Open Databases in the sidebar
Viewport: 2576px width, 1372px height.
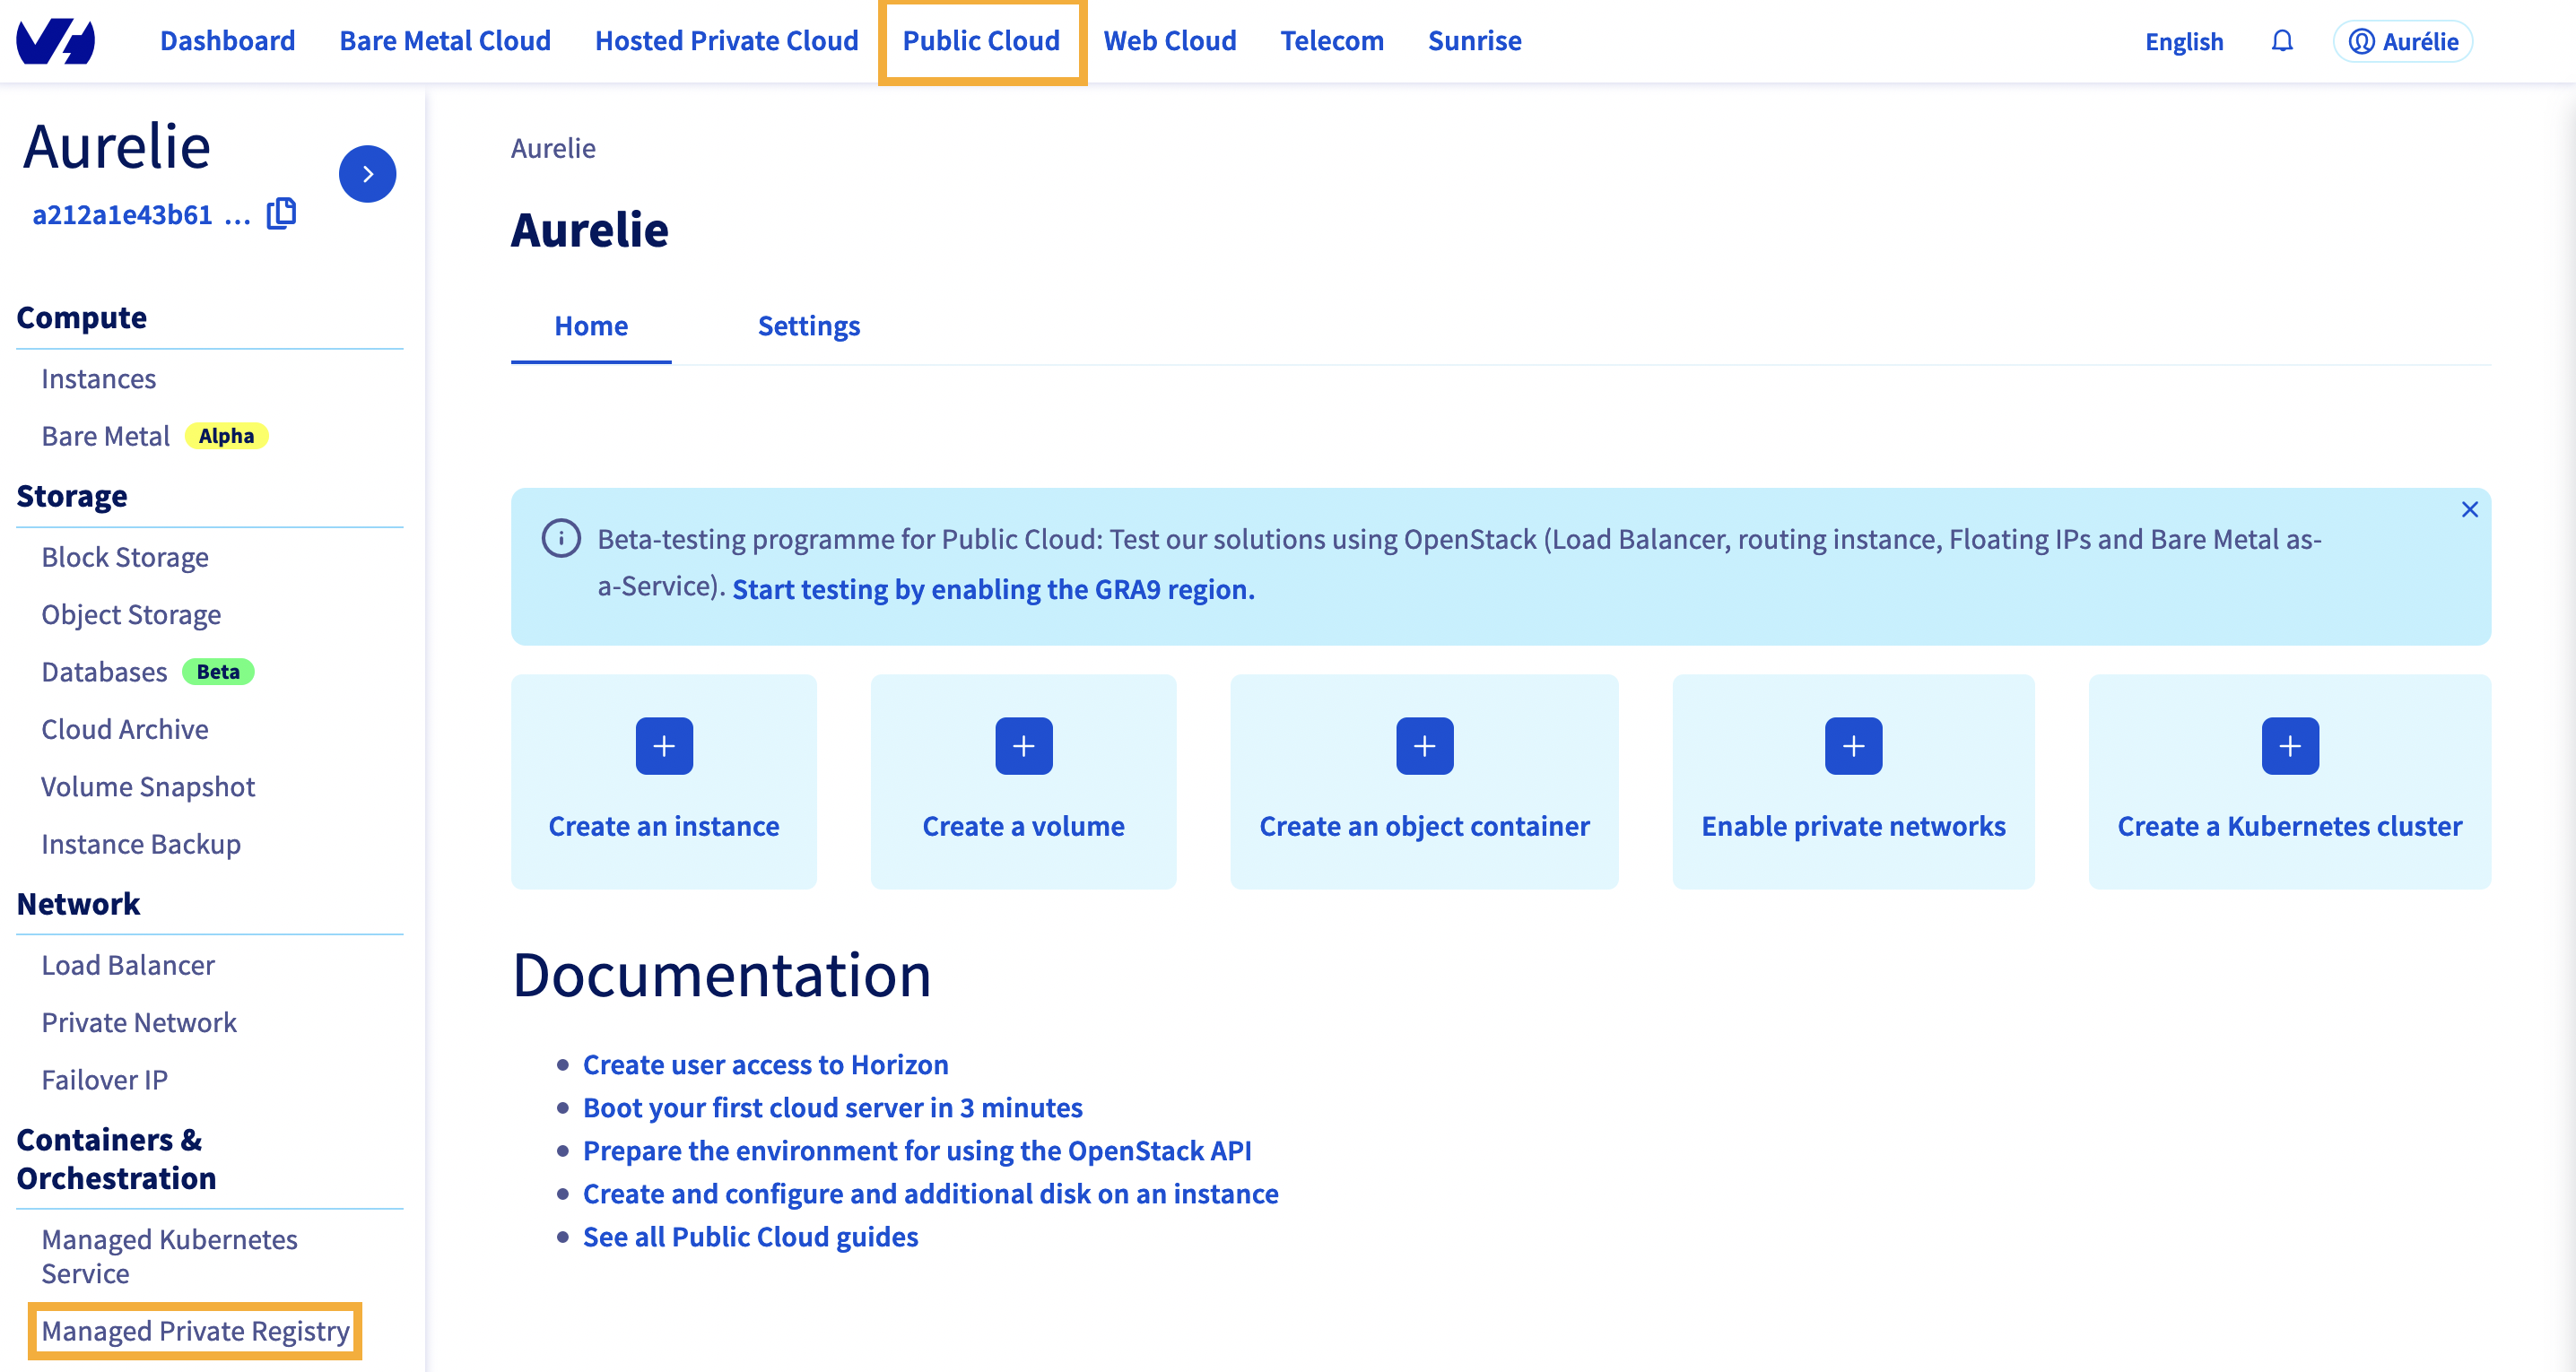[104, 672]
